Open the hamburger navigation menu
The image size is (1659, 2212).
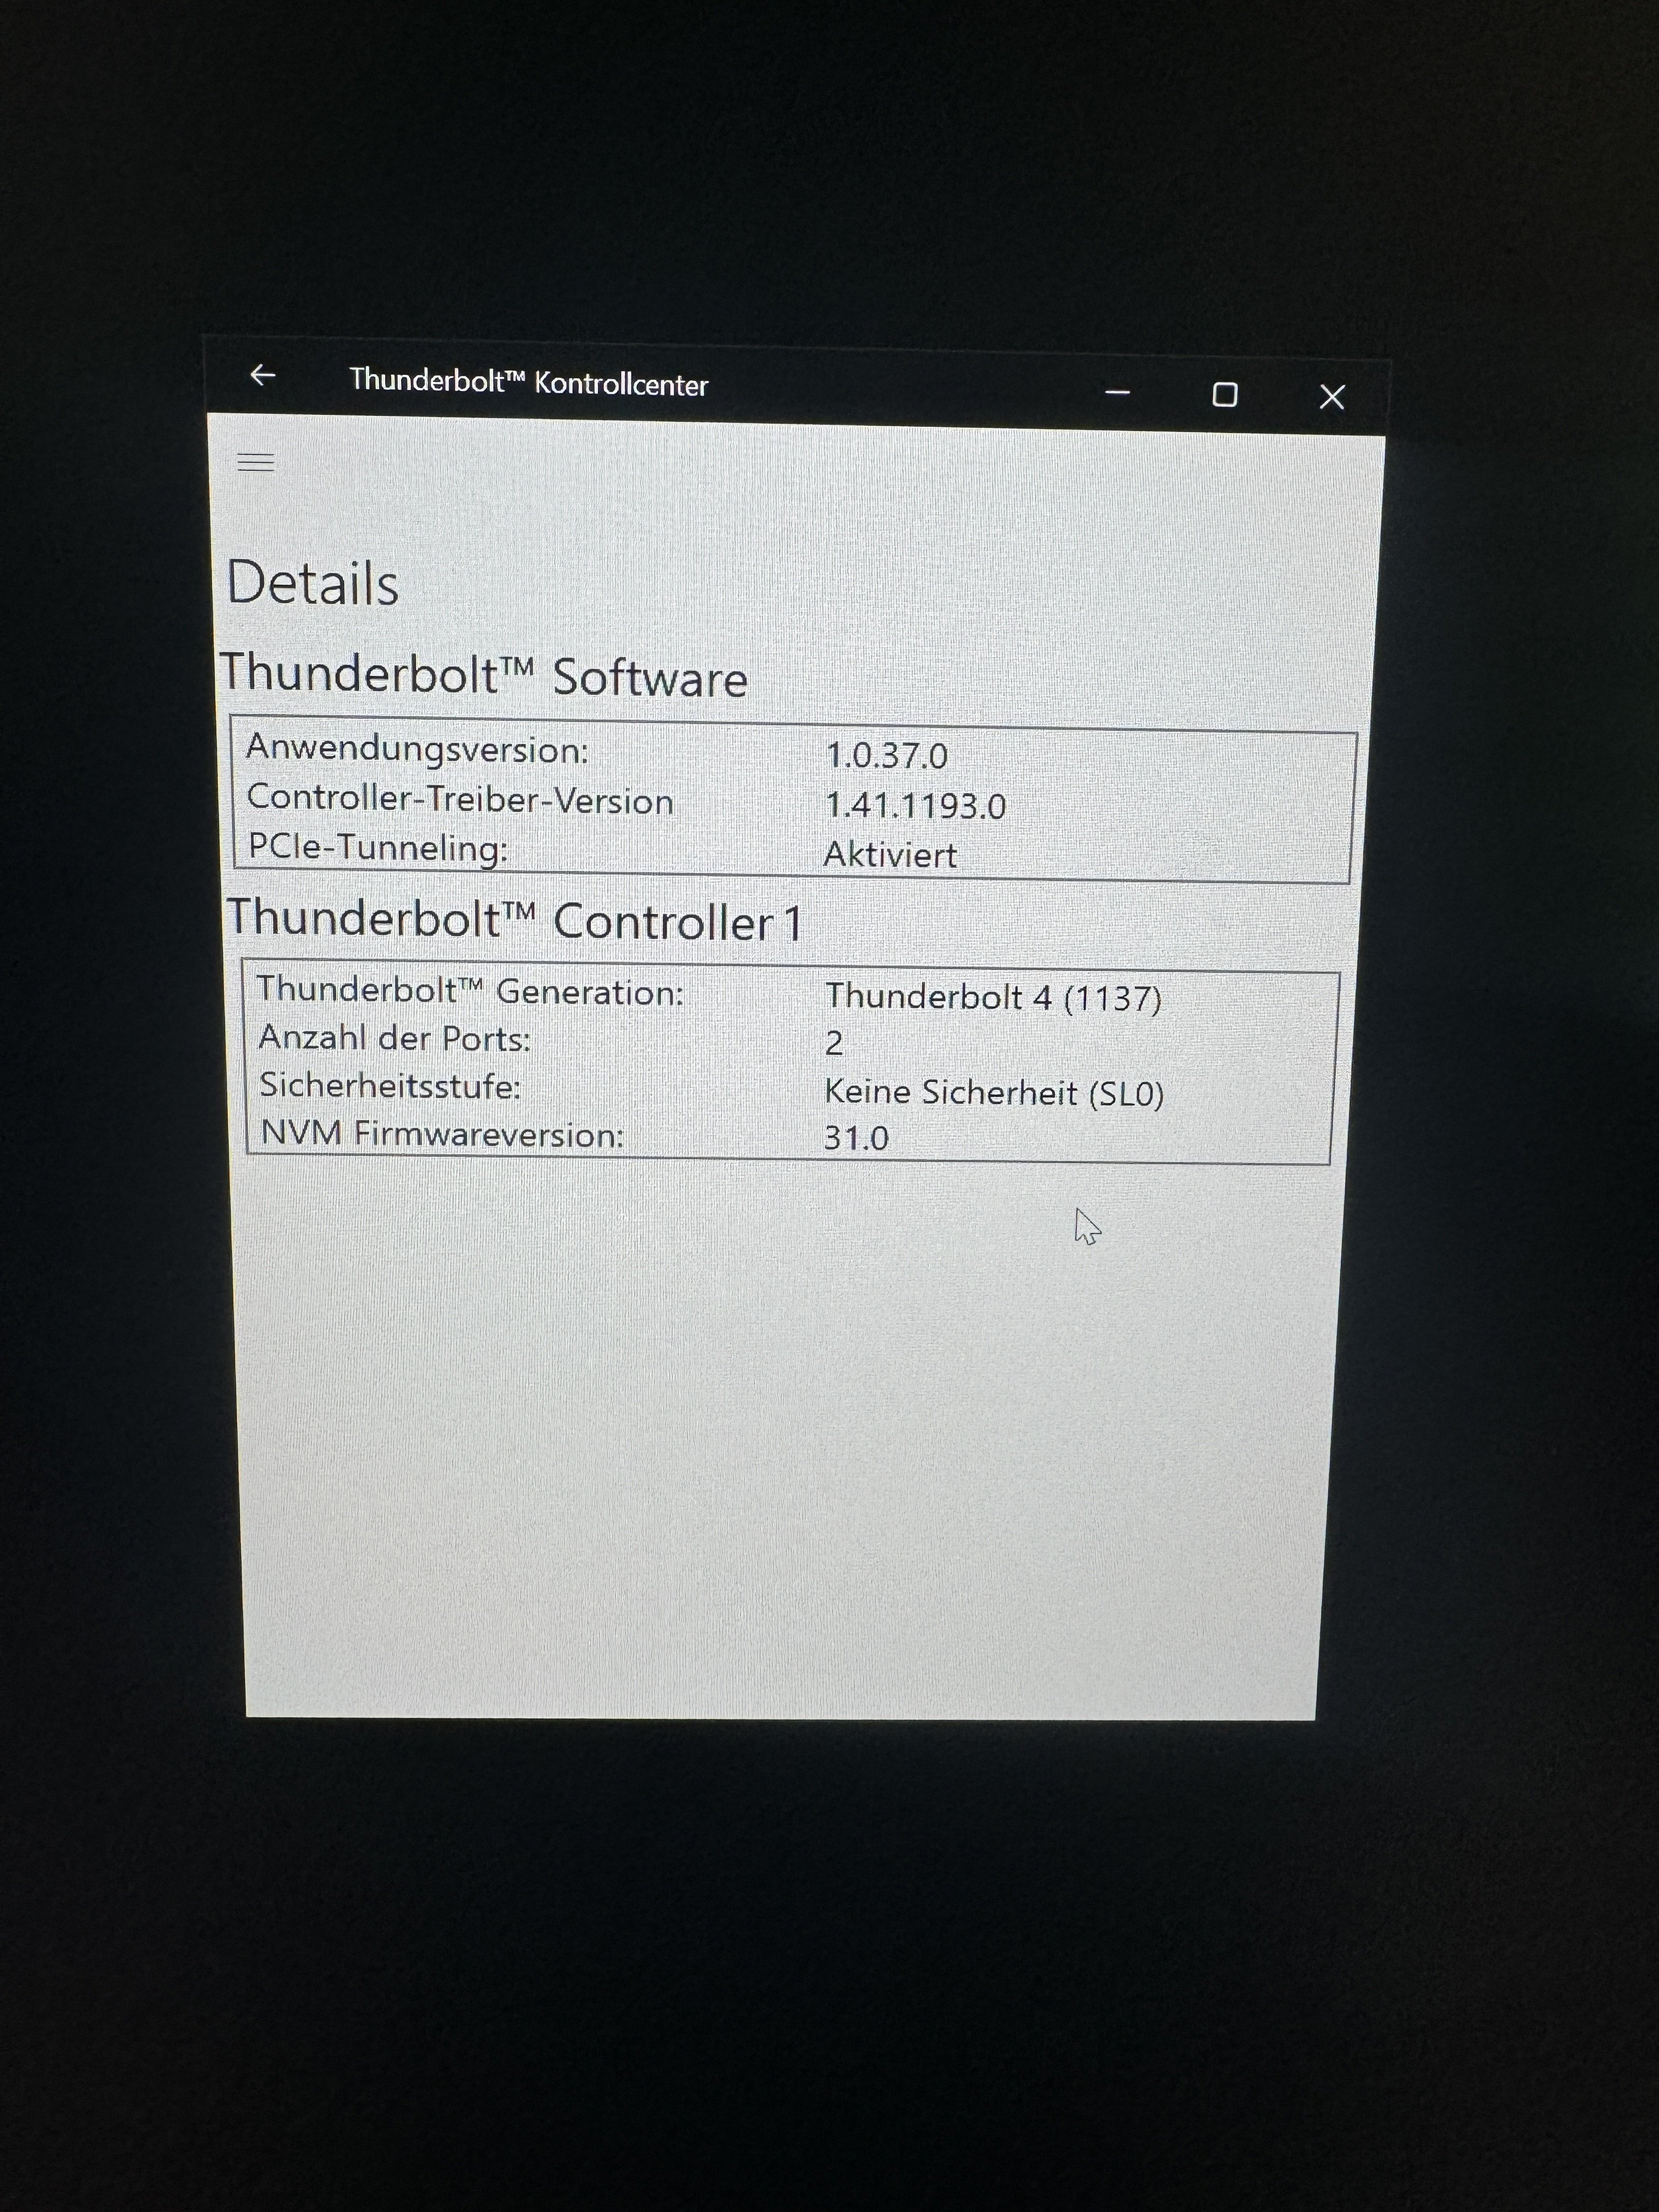coord(256,462)
